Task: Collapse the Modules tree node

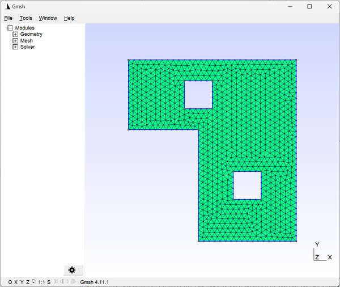Action: [10, 28]
